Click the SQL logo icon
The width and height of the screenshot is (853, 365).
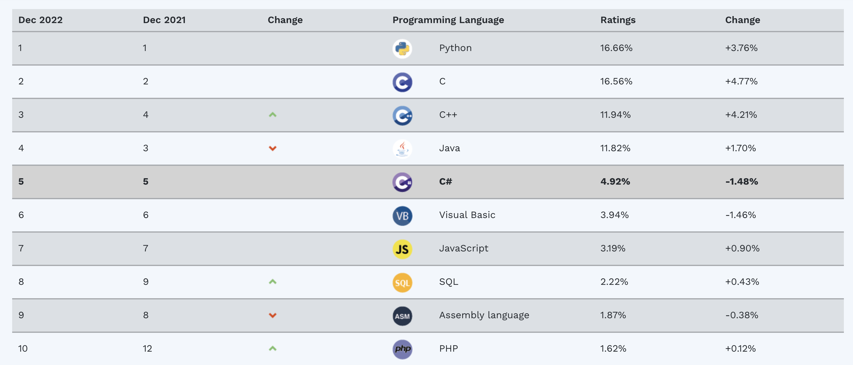[x=402, y=282]
